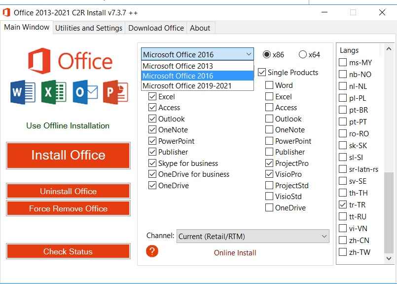Click the Word icon in logo area

coord(23,92)
